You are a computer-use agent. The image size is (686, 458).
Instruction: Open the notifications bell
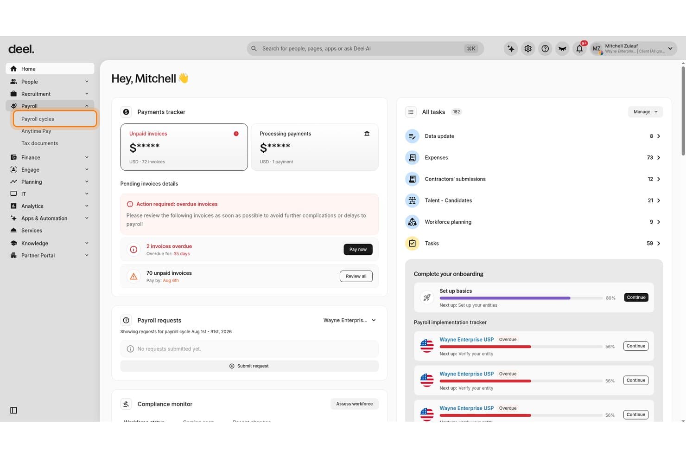click(x=579, y=49)
